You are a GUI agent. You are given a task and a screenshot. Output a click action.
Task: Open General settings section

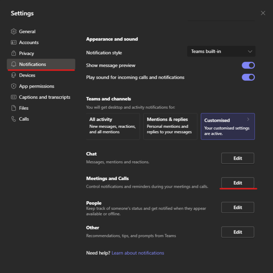pos(41,32)
